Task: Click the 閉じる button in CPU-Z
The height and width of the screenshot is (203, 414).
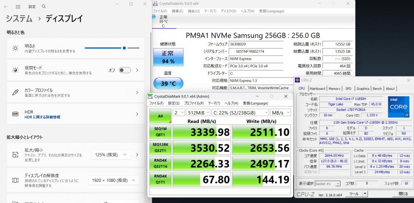Action: coord(403,194)
